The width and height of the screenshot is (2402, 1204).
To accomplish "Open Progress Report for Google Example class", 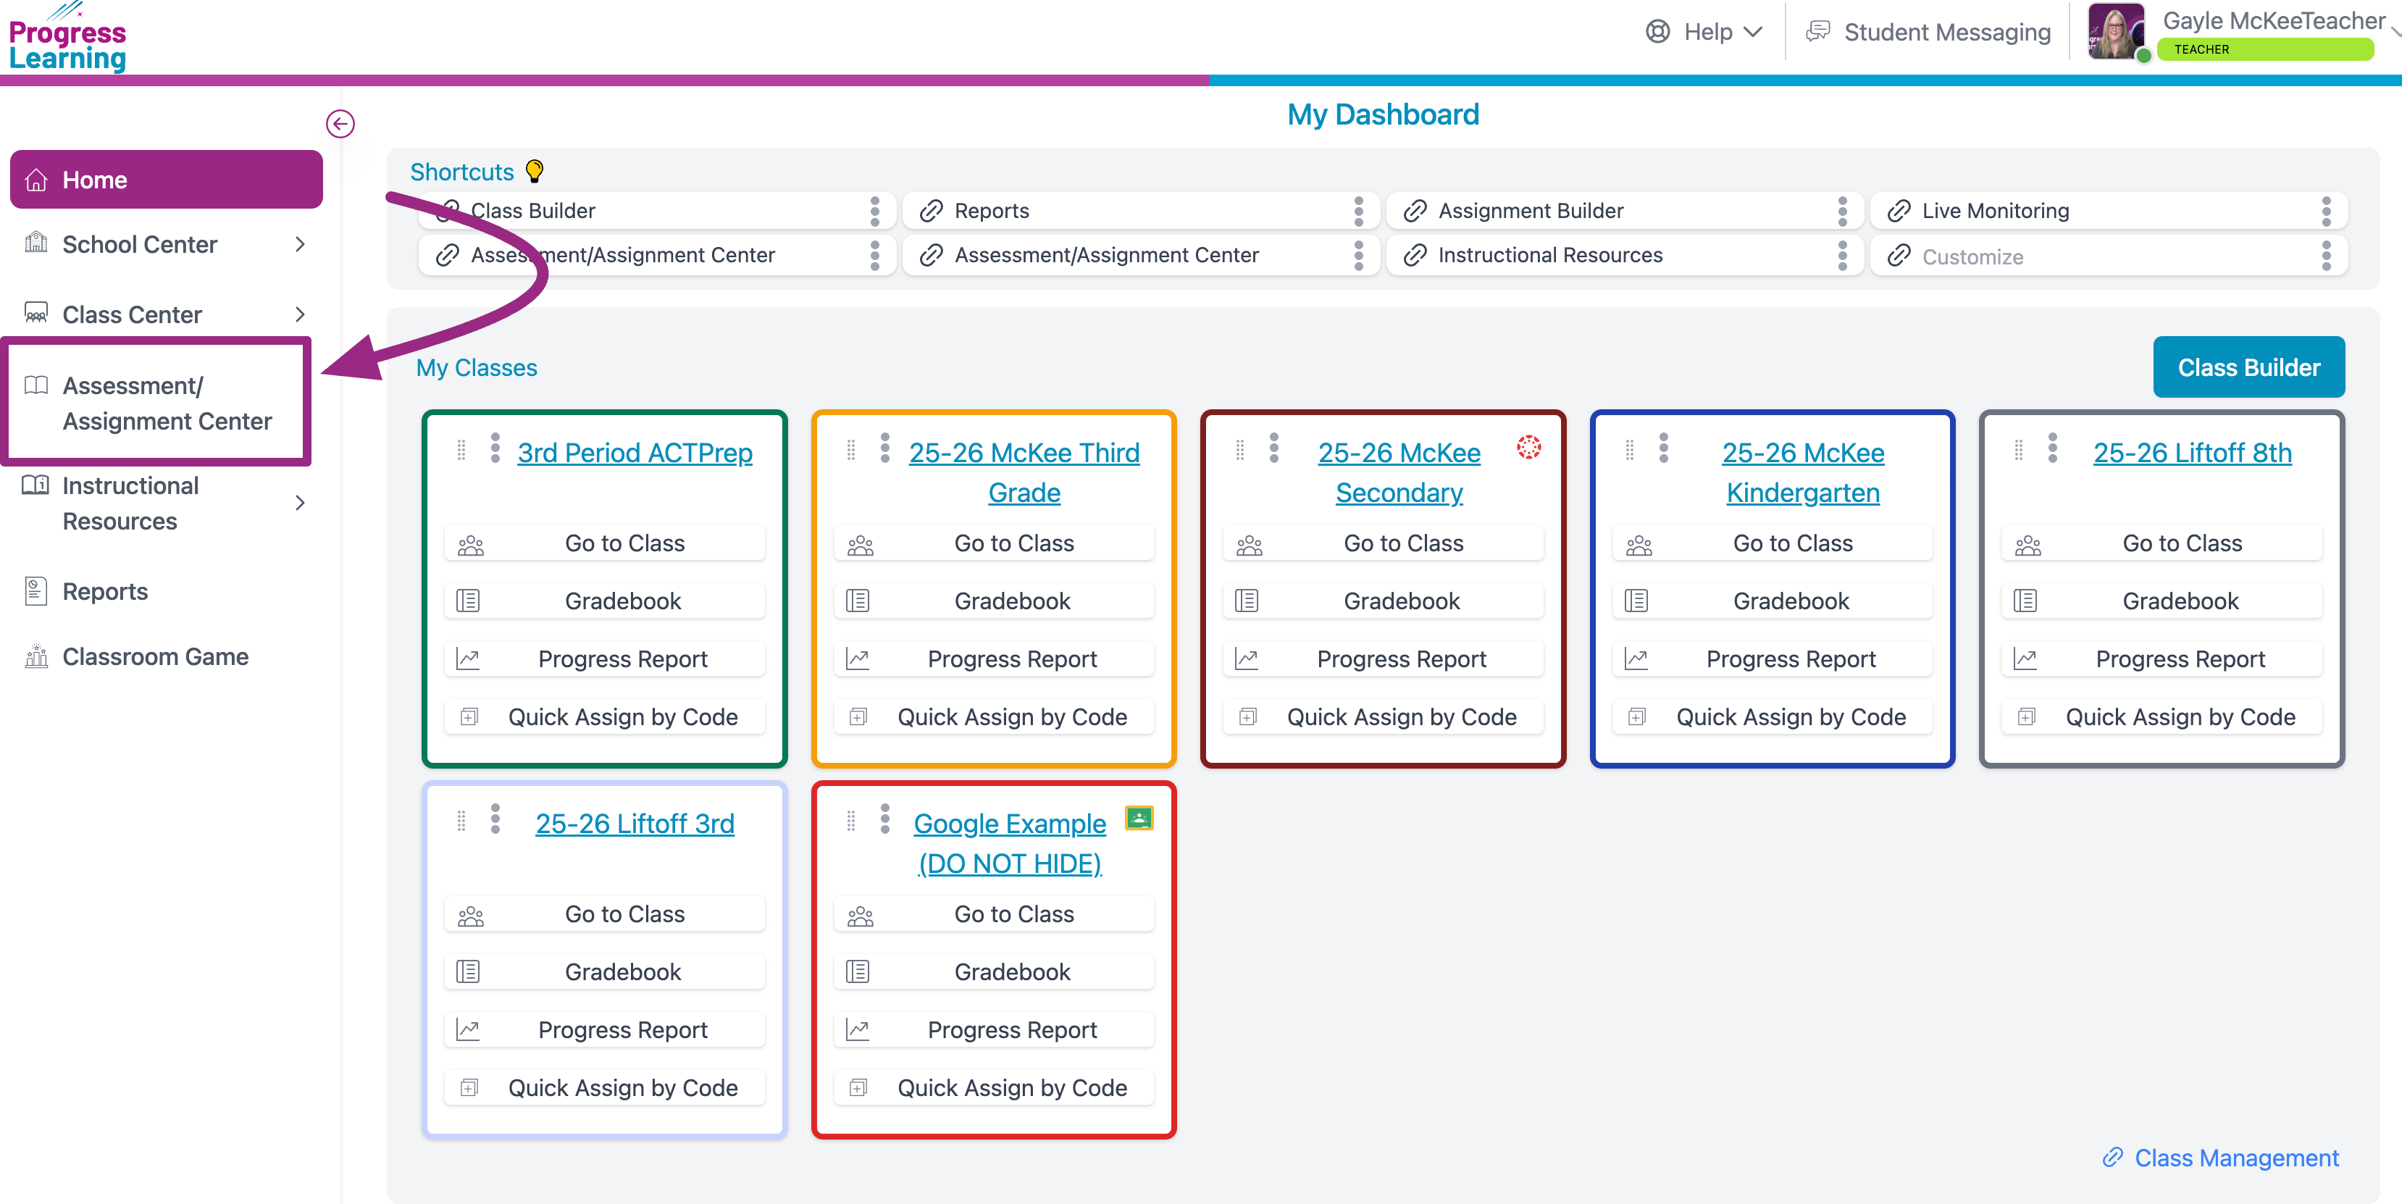I will point(994,1031).
